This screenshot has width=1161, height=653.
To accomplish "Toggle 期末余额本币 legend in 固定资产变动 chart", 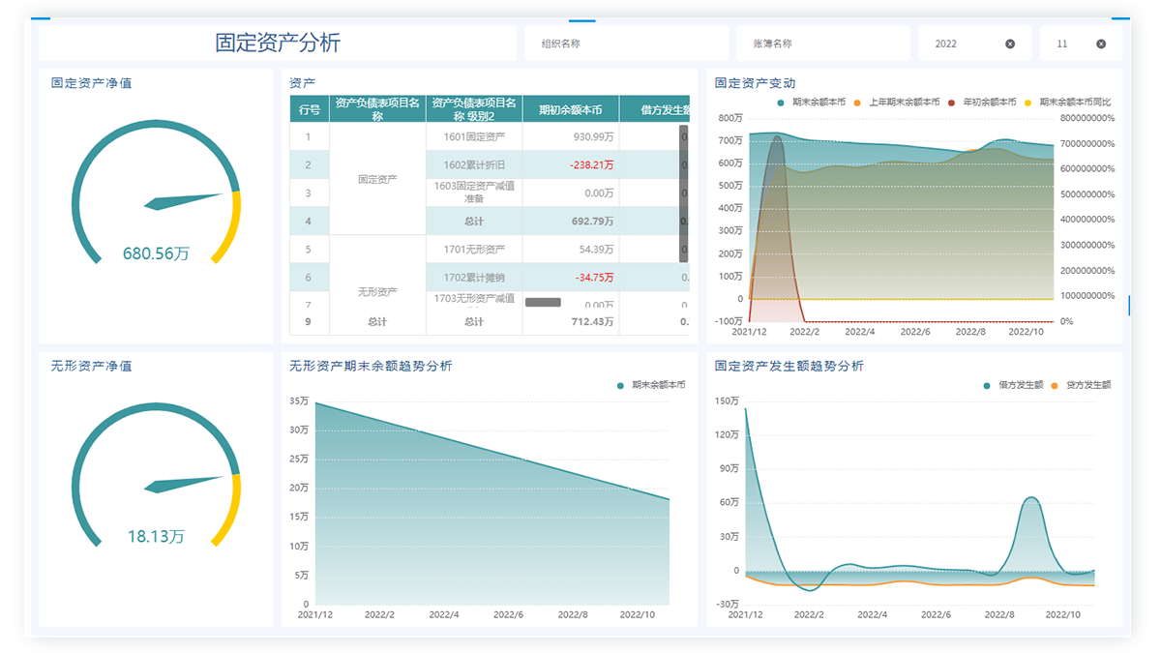I will pyautogui.click(x=812, y=102).
